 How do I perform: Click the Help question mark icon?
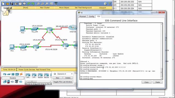click(x=110, y=4)
